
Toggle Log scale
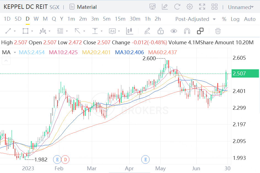pyautogui.click(x=235, y=19)
